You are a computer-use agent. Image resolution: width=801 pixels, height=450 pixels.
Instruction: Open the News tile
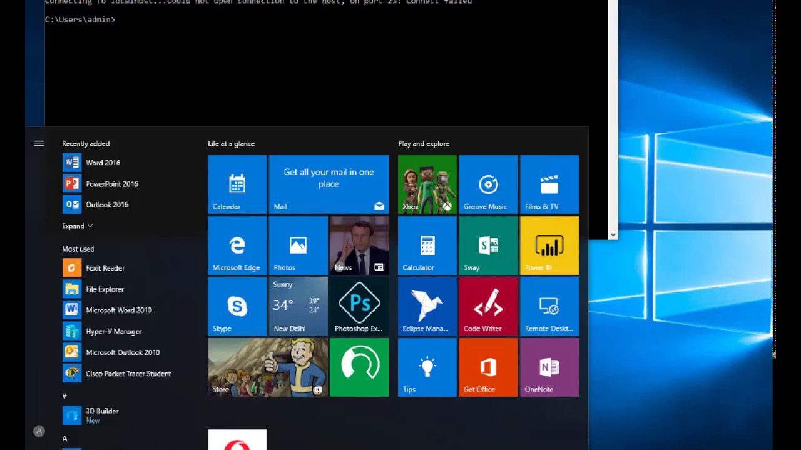(x=359, y=246)
